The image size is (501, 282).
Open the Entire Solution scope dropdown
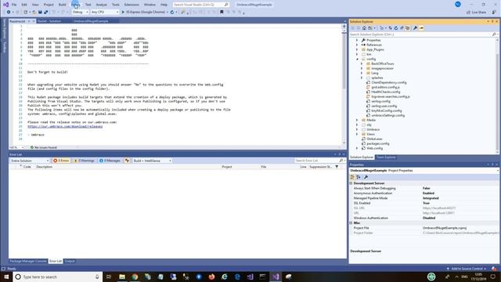click(30, 161)
